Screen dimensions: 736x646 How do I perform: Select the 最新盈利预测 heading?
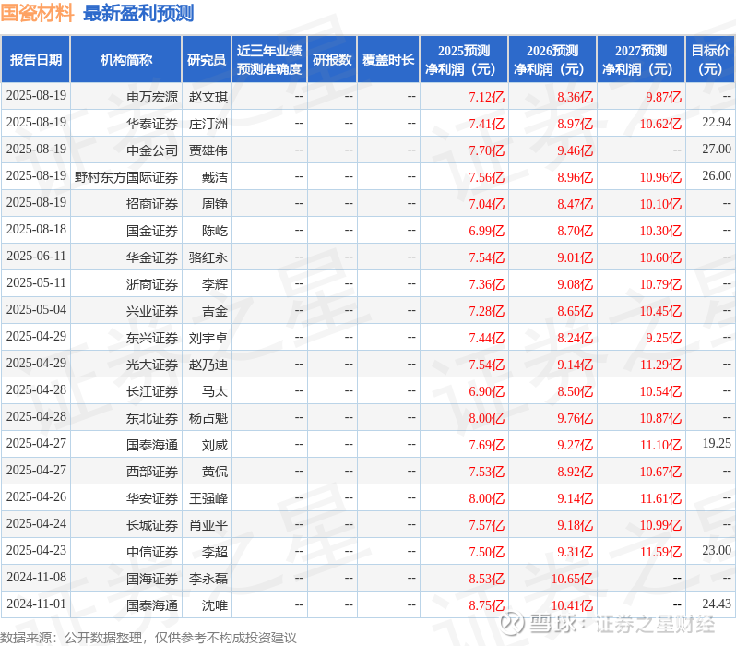tap(138, 13)
